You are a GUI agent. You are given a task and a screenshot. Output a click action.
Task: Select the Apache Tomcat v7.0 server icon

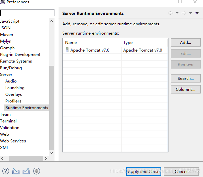pos(67,50)
